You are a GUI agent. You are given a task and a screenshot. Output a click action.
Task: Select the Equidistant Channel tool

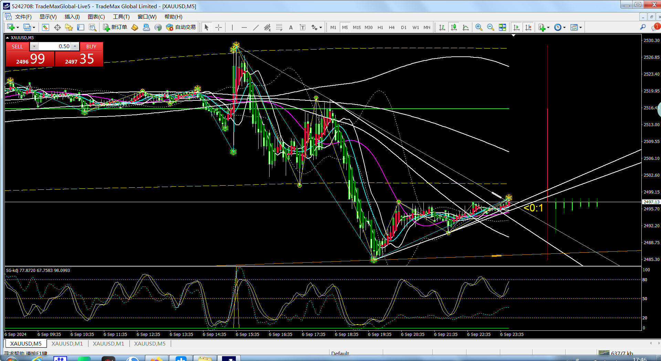(267, 28)
